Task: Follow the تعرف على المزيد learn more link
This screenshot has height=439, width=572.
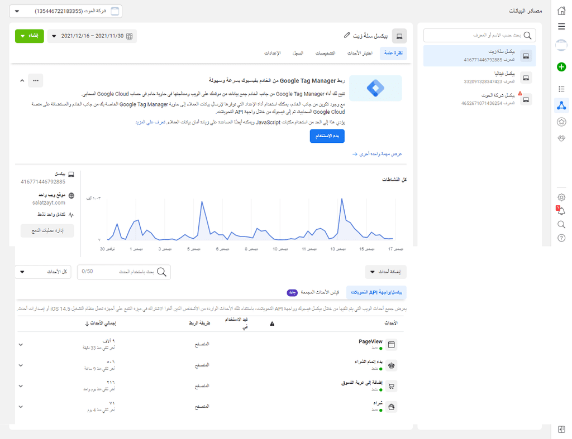Action: [x=151, y=122]
